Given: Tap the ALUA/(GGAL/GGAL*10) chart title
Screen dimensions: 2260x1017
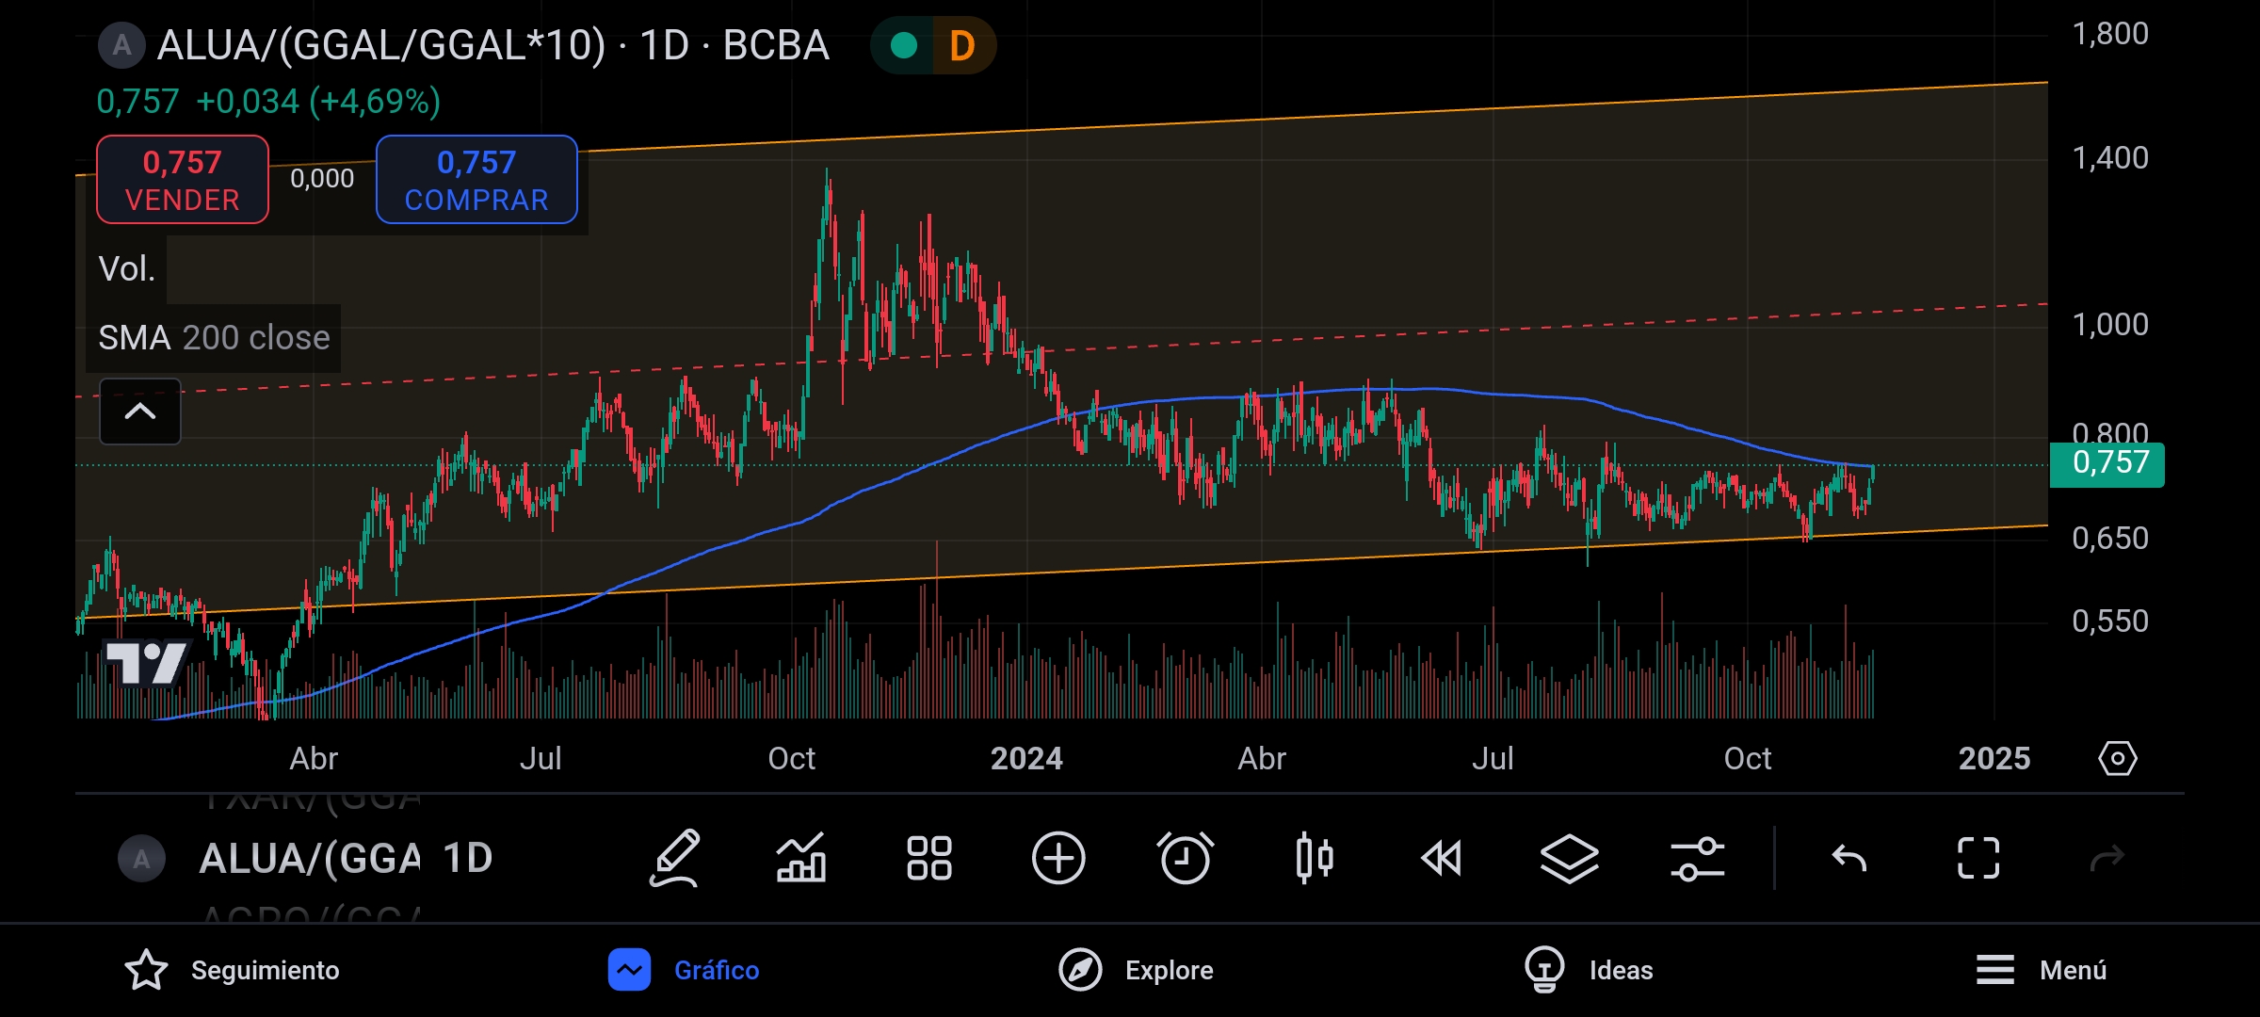Looking at the screenshot, I should (492, 45).
